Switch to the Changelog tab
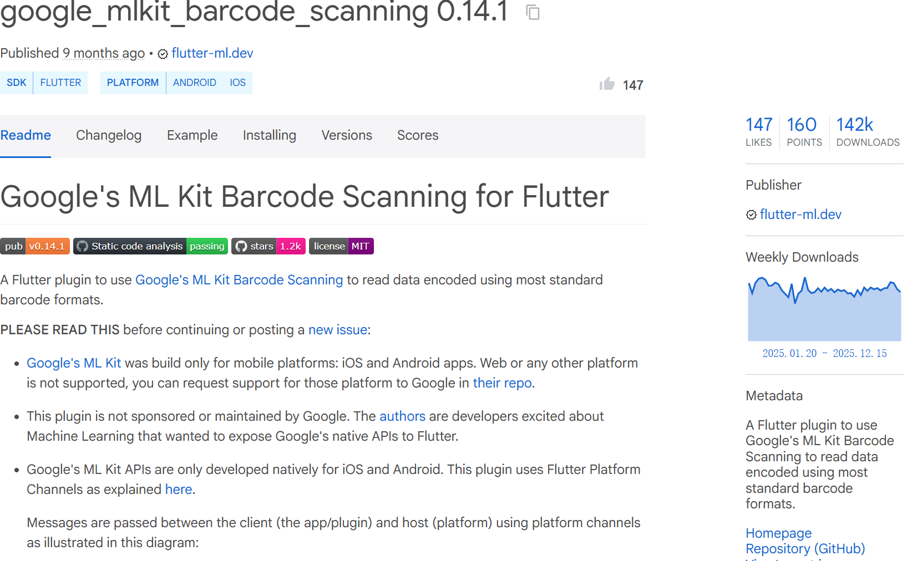Screen dimensions: 912x561 pyautogui.click(x=109, y=135)
